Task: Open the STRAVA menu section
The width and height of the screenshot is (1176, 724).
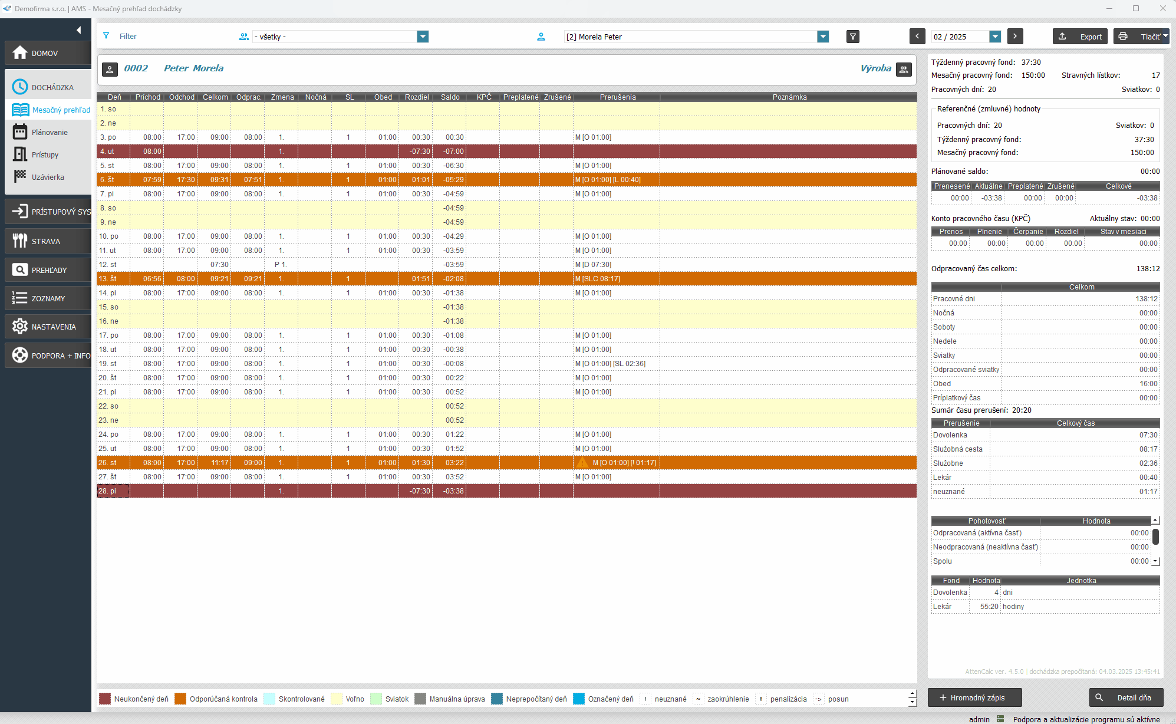Action: click(47, 241)
